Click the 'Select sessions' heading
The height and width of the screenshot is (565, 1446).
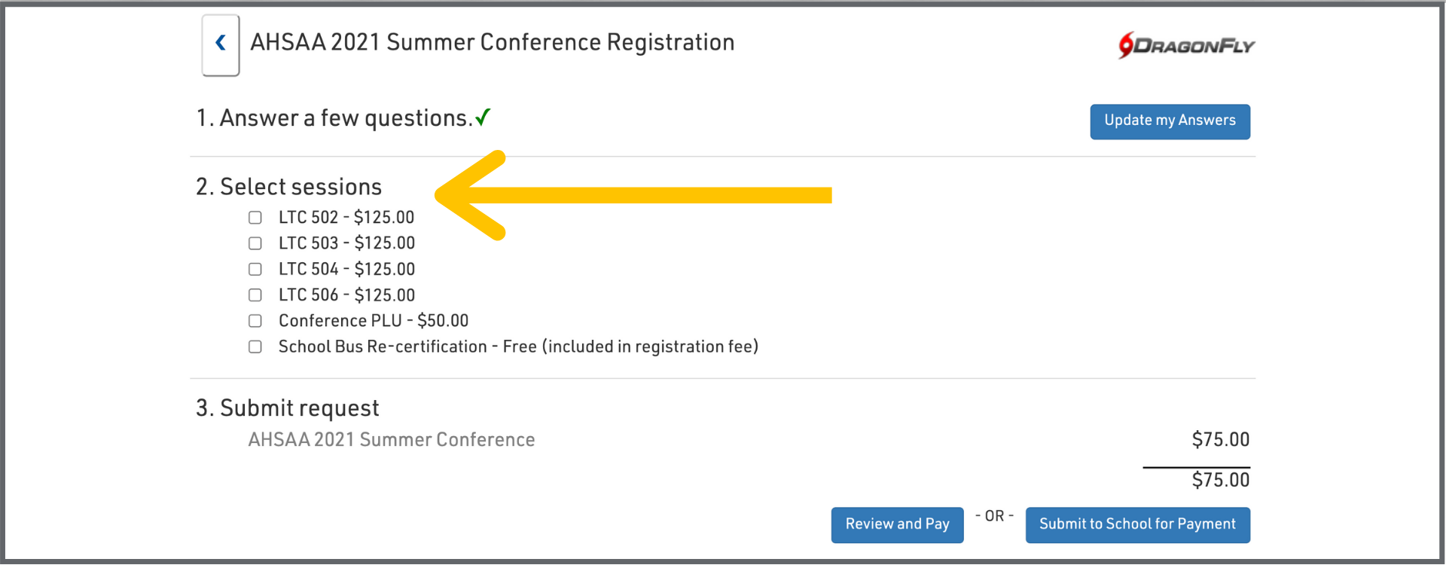[x=289, y=187]
